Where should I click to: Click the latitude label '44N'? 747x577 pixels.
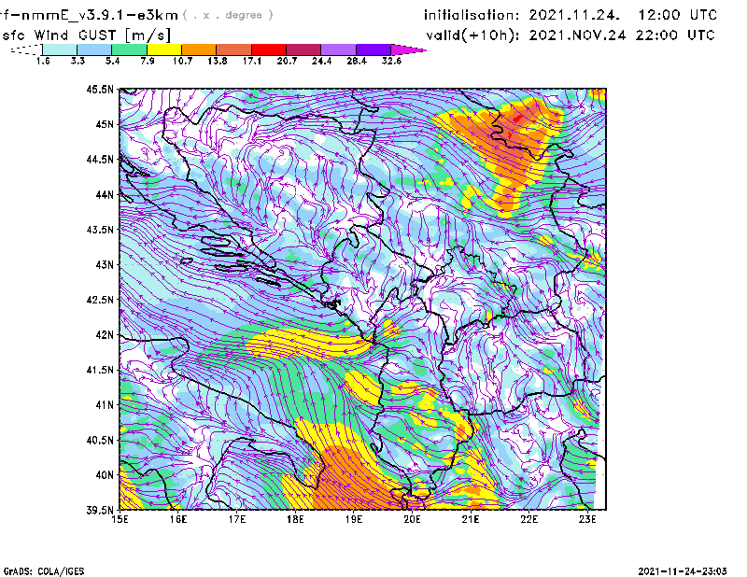[x=105, y=194]
